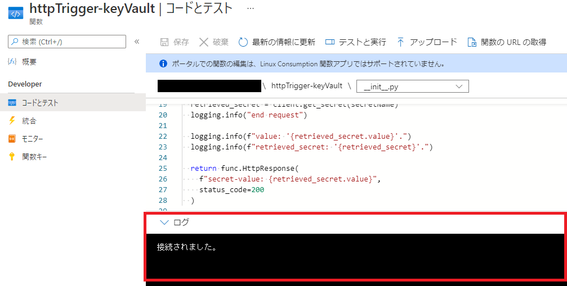
Task: Click the 関数 subtitle under the title
Action: 36,22
